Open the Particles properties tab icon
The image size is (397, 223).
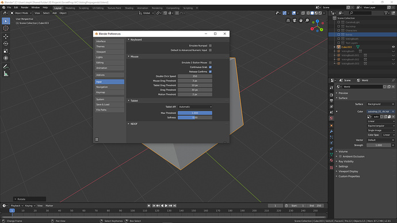331,137
